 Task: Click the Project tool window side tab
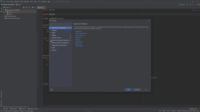(x=1, y=10)
